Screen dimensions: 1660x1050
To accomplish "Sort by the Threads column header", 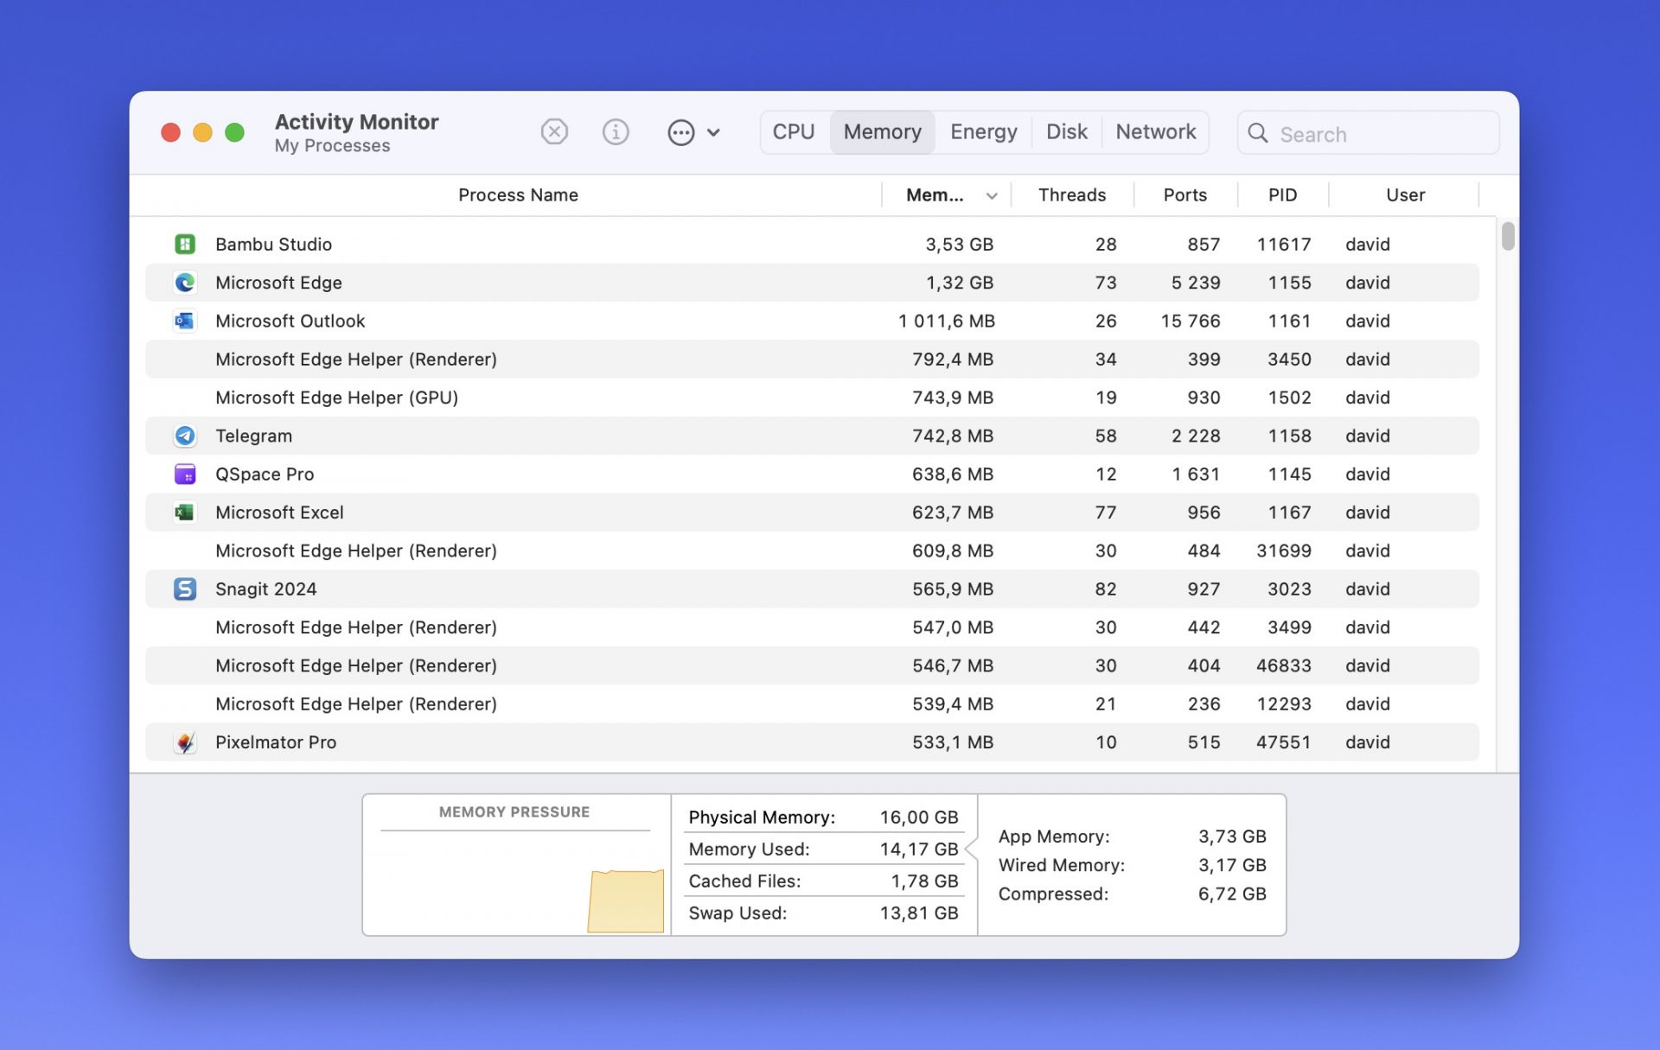I will coord(1071,195).
